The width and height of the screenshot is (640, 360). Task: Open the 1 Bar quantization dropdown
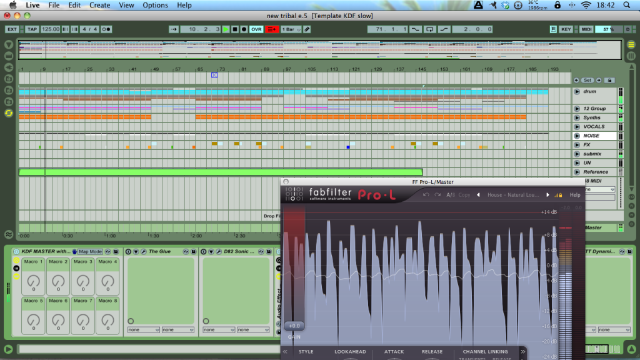[291, 29]
